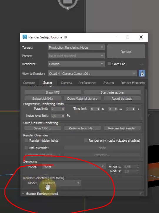Screen dimensions: 159x213
Task: Click Noise level limit spinner arrows
Action: click(63, 116)
